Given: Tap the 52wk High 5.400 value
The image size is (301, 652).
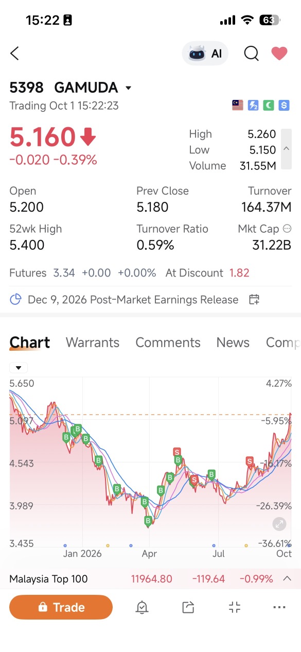Looking at the screenshot, I should (27, 245).
